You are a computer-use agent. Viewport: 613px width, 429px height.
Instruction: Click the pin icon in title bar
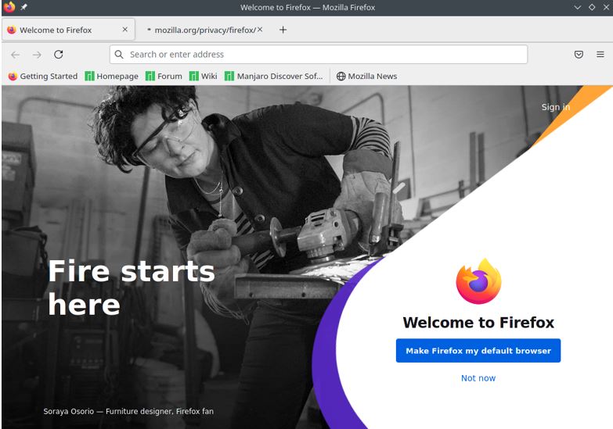(x=23, y=7)
